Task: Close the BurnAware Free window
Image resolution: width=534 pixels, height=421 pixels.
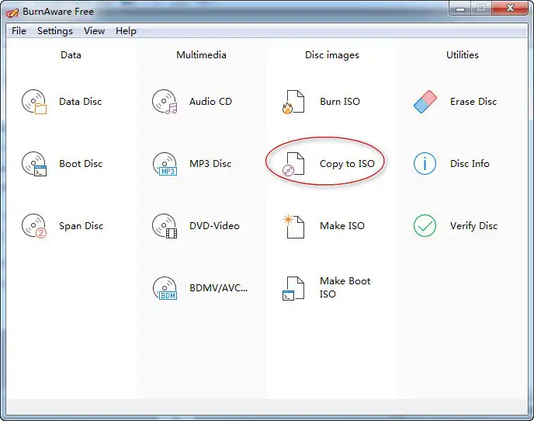Action: (510, 9)
